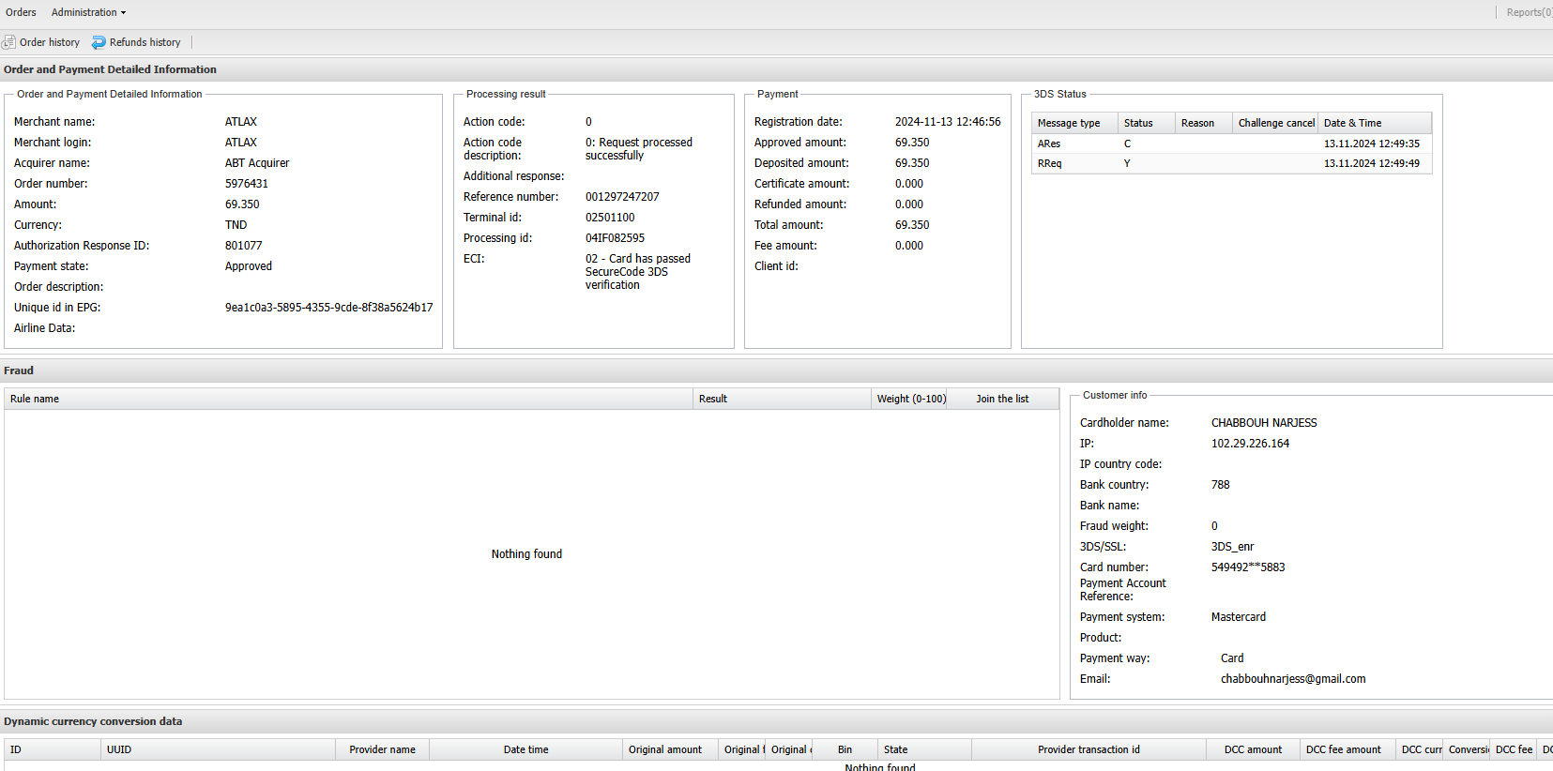The width and height of the screenshot is (1553, 771).
Task: Click the Order history icon
Action: point(9,42)
